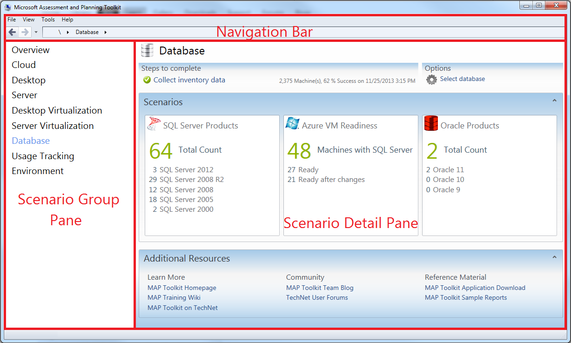Image resolution: width=571 pixels, height=343 pixels.
Task: Click the SQL Server Products tile title
Action: click(201, 126)
